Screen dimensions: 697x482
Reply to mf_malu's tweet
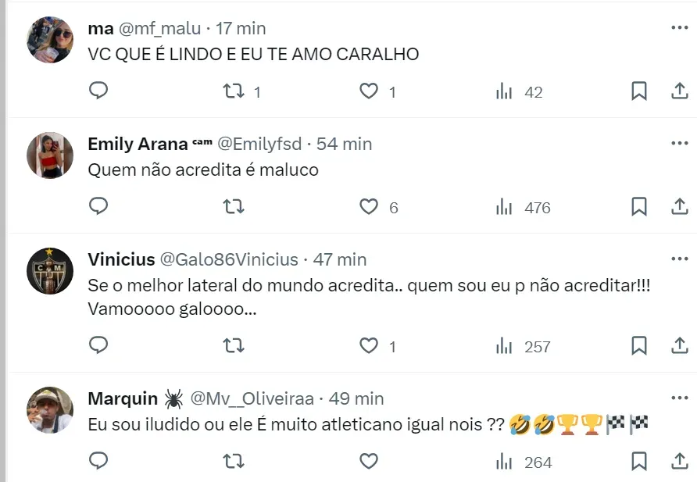click(98, 91)
